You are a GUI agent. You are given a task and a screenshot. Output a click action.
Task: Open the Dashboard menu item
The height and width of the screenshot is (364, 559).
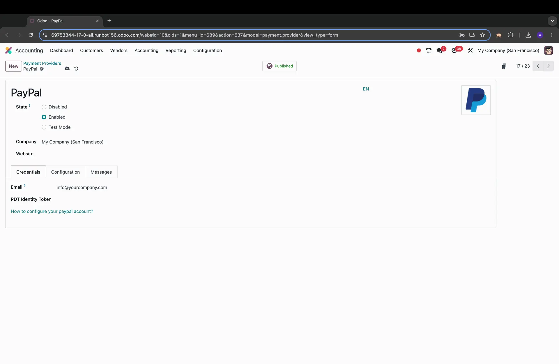(61, 50)
